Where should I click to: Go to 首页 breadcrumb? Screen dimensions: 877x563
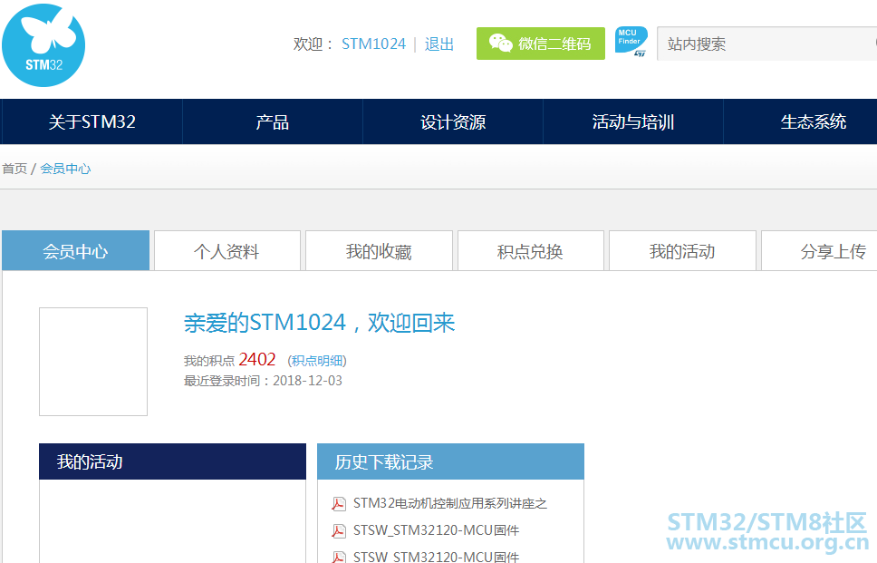[x=14, y=169]
